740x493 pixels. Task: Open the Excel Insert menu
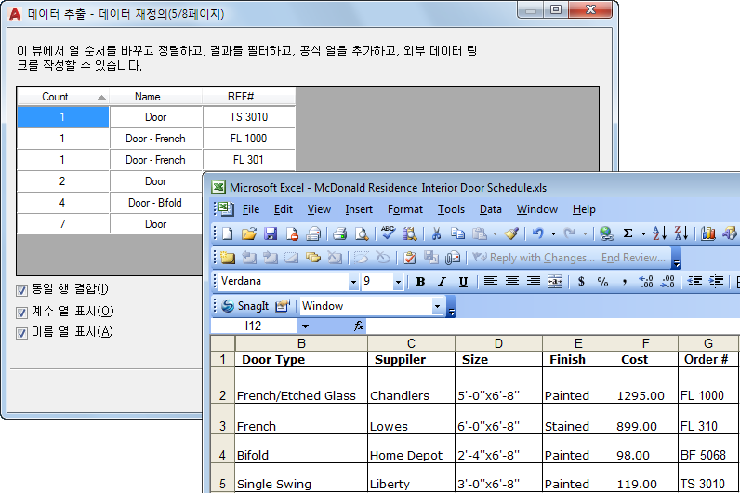coord(359,209)
